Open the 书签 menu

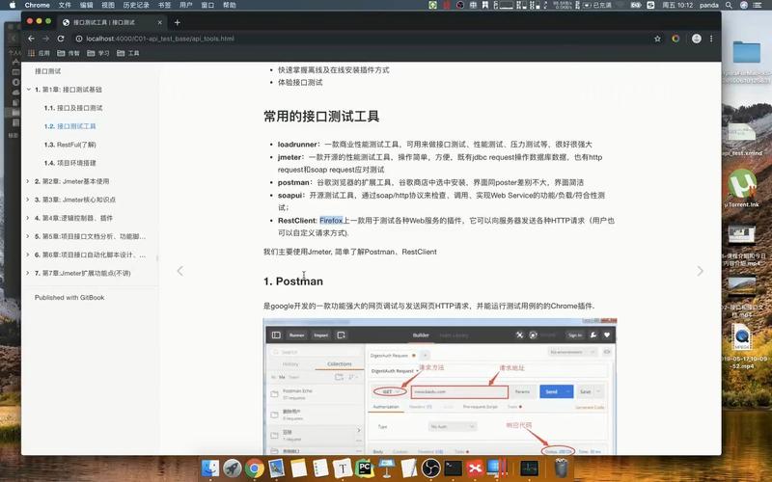pos(164,5)
